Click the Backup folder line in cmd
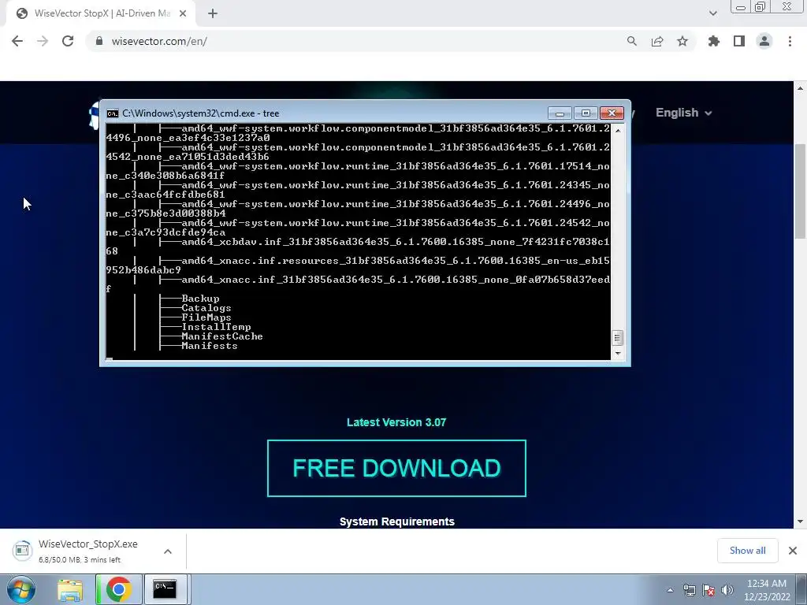 (x=200, y=299)
